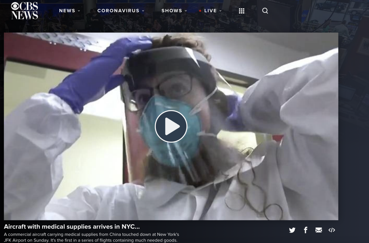Share the video by email
Image resolution: width=369 pixels, height=243 pixels.
[x=319, y=230]
